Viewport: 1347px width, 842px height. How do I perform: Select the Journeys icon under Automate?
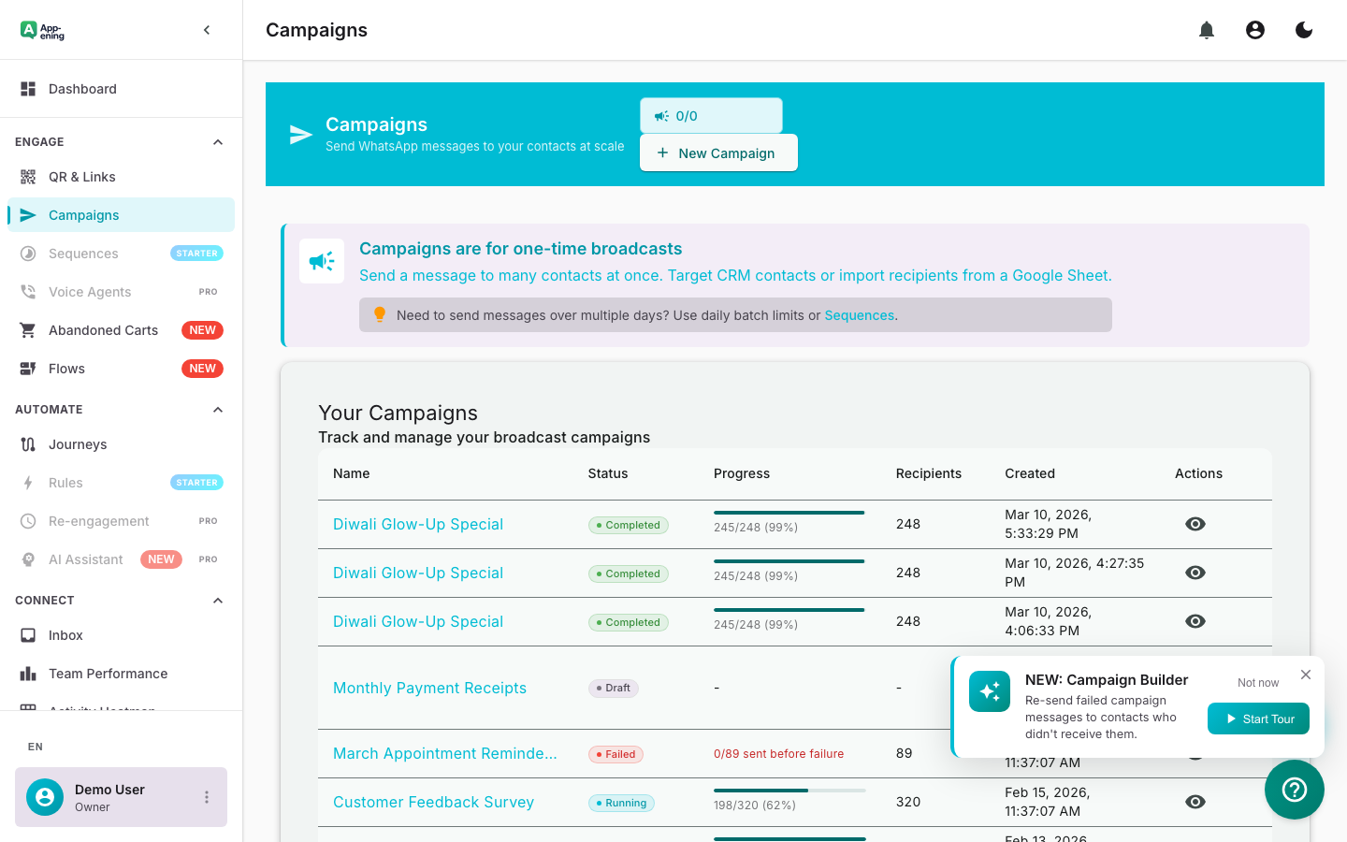(x=29, y=443)
